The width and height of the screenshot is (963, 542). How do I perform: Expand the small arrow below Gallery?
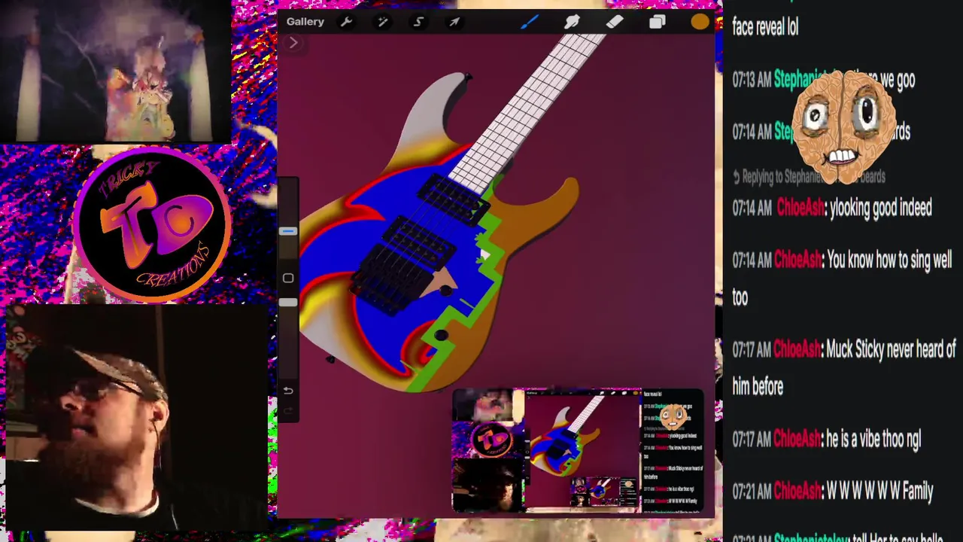tap(293, 44)
